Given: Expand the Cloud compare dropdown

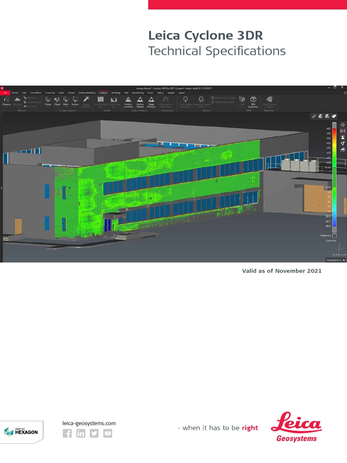Looking at the screenshot, I should click(57, 101).
